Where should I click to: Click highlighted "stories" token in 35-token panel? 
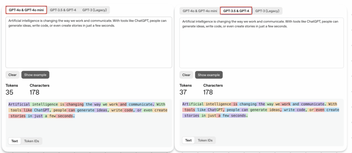point(17,116)
